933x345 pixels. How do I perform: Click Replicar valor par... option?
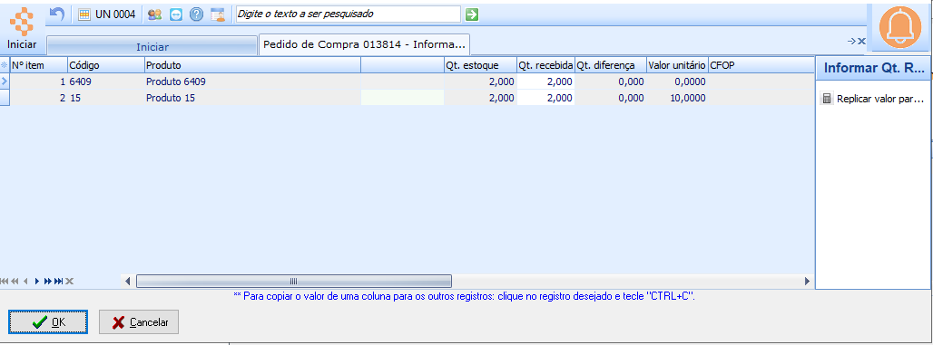click(873, 99)
